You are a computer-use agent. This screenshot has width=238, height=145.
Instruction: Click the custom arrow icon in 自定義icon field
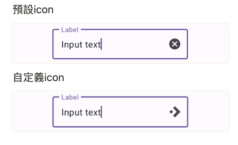175,112
